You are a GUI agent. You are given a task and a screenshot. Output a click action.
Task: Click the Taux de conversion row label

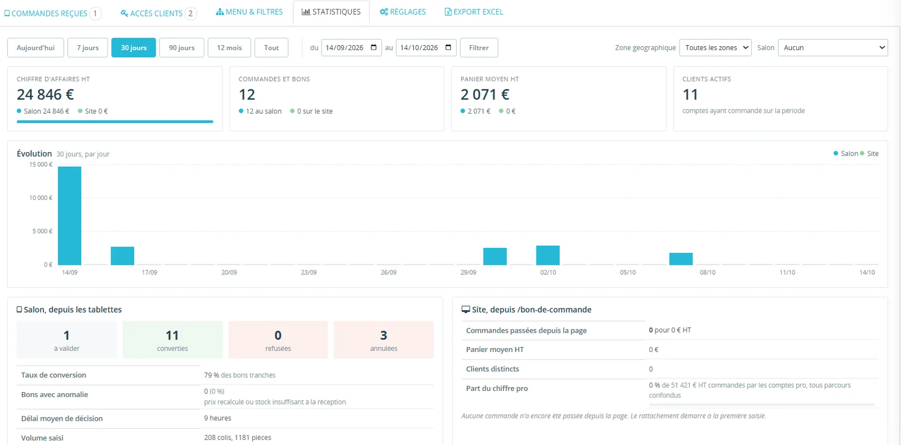(53, 375)
